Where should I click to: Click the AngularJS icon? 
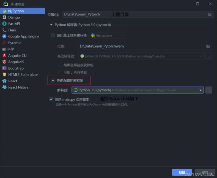pyautogui.click(x=4, y=62)
